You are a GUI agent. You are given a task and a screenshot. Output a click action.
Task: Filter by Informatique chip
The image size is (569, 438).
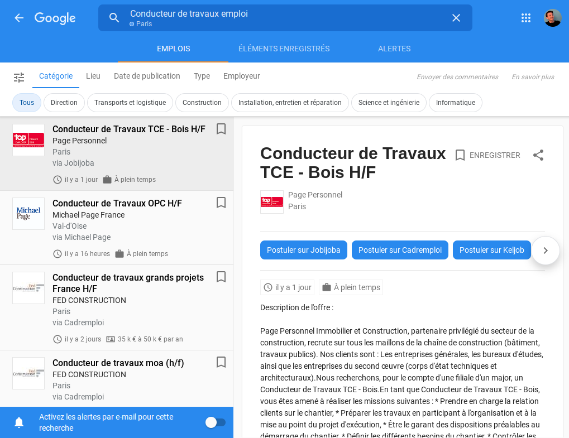[456, 103]
